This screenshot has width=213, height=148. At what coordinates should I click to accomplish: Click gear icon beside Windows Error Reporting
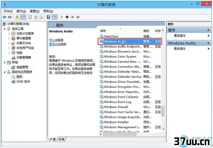point(101,91)
